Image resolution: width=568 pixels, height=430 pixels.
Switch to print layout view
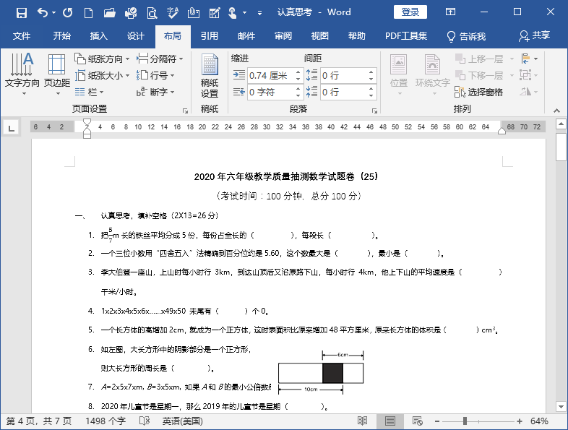click(x=390, y=421)
